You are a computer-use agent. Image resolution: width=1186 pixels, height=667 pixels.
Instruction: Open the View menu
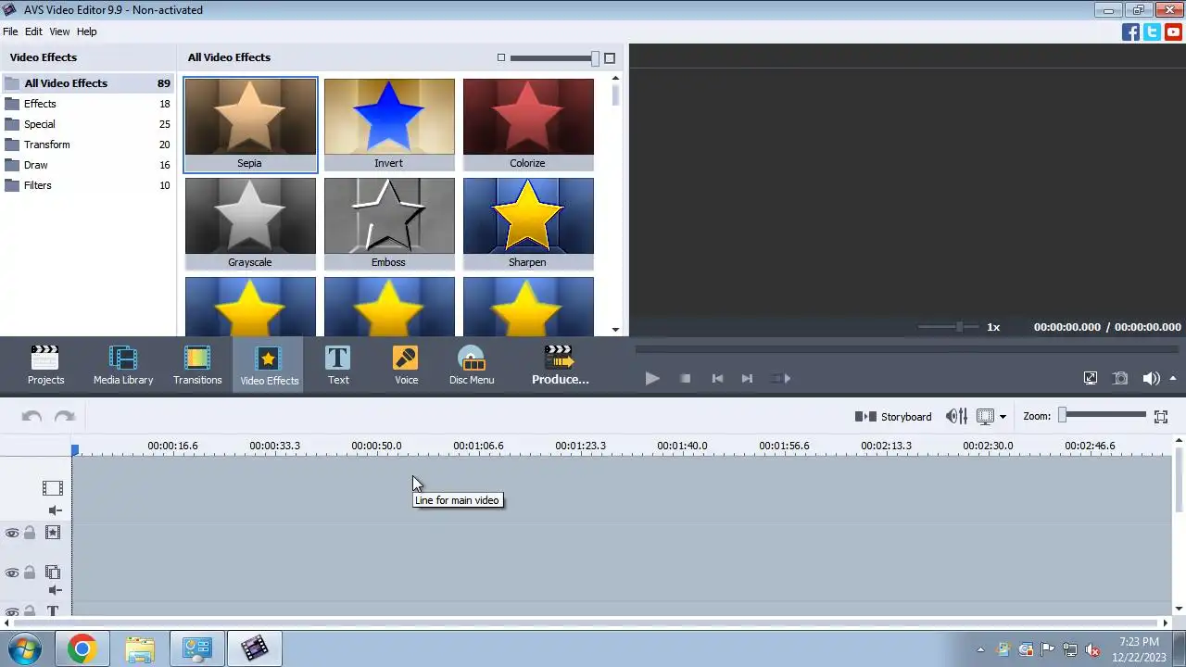coord(59,31)
